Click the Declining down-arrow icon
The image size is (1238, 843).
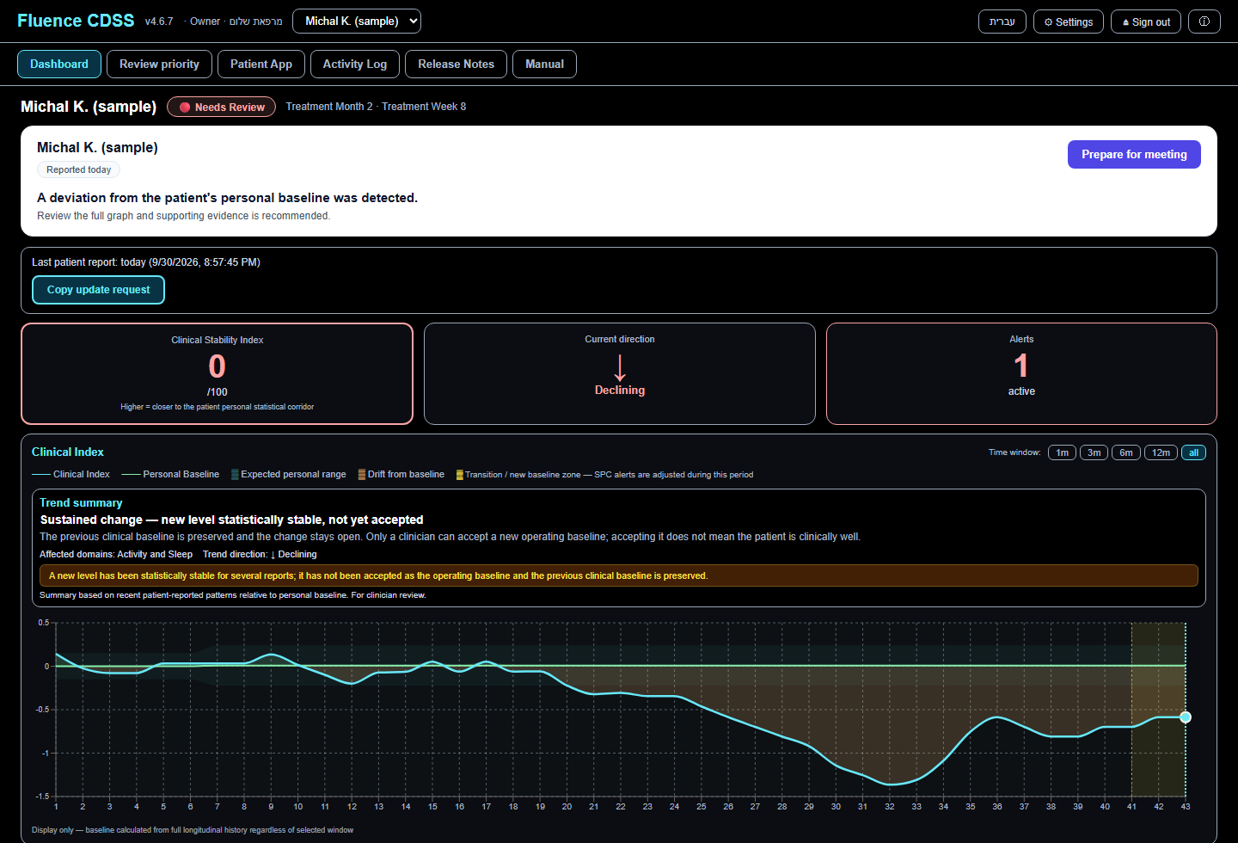(x=620, y=367)
